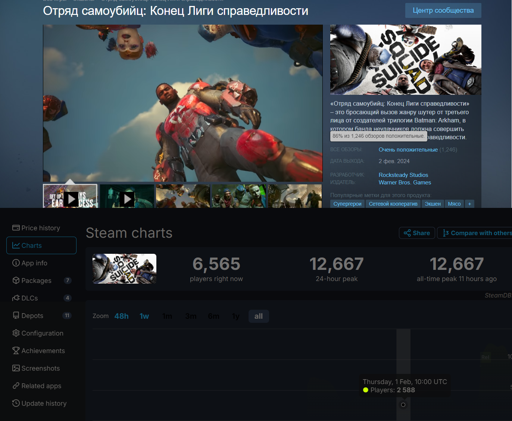Open the Achievements section
Image resolution: width=512 pixels, height=421 pixels.
point(41,351)
